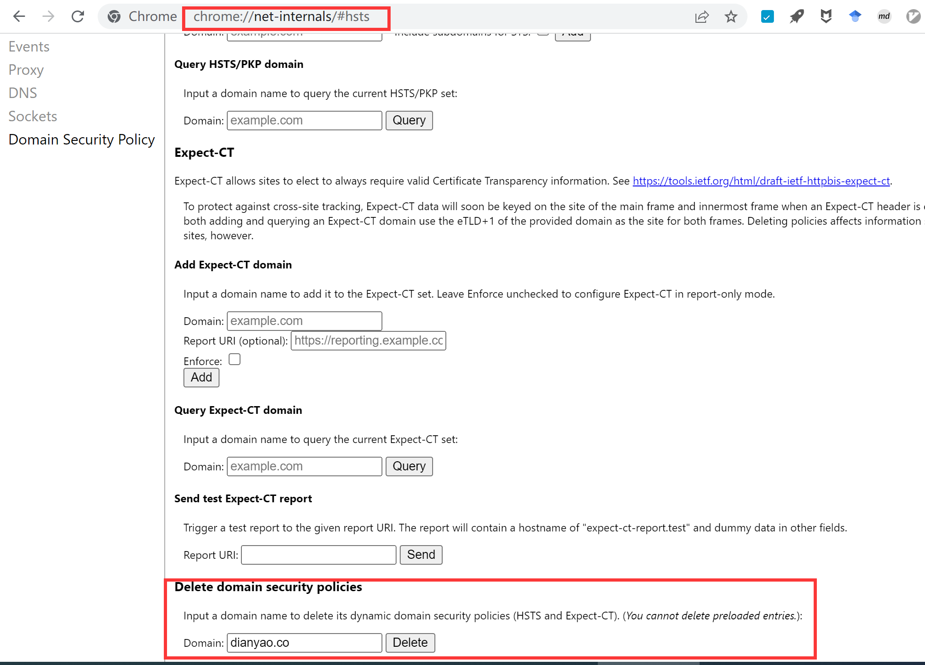Open Proxy in the sidebar
The height and width of the screenshot is (665, 925).
point(26,70)
